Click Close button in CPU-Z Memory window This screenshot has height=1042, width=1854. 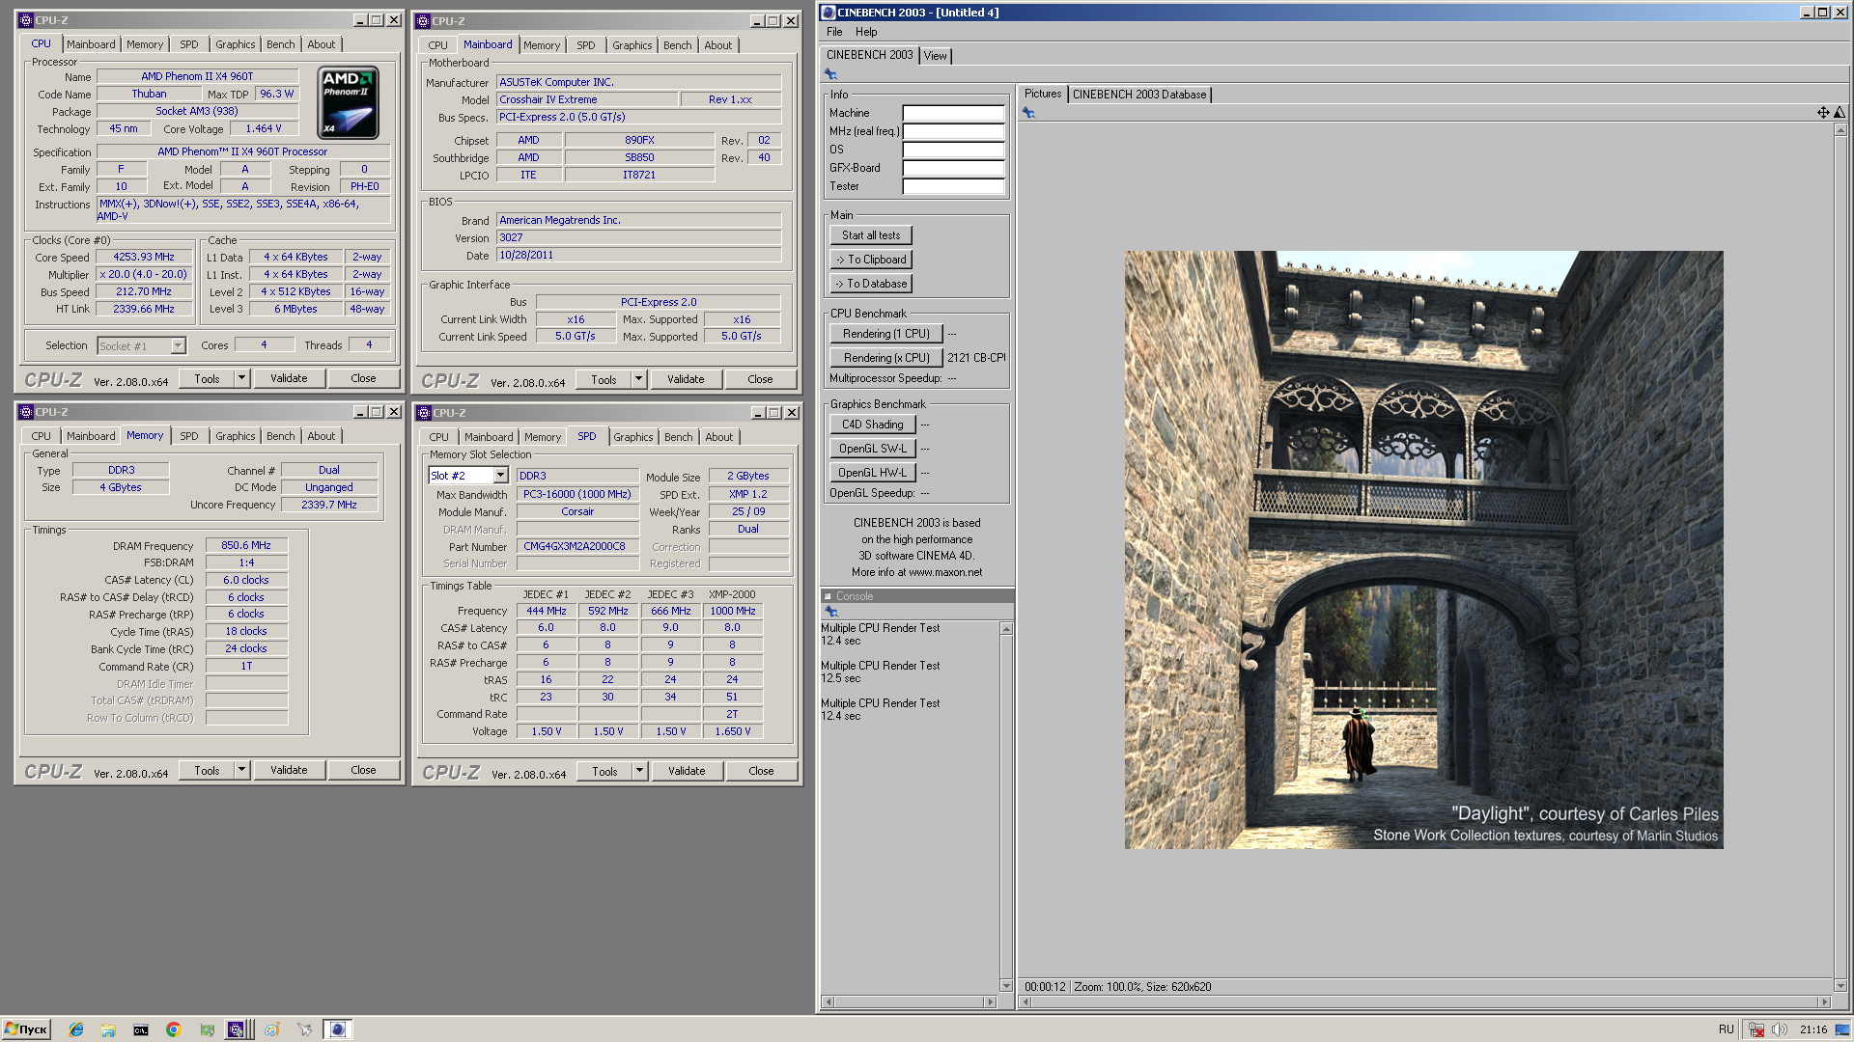coord(363,770)
